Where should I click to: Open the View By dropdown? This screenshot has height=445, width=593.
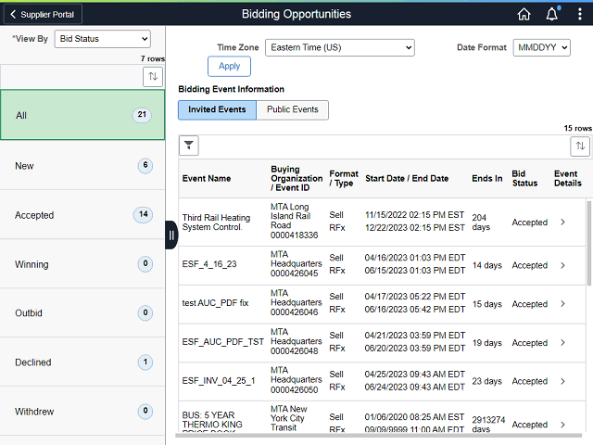coord(103,39)
